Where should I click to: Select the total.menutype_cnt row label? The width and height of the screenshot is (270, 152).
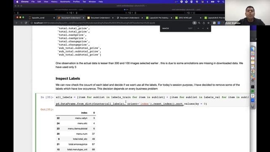[x=77, y=149]
